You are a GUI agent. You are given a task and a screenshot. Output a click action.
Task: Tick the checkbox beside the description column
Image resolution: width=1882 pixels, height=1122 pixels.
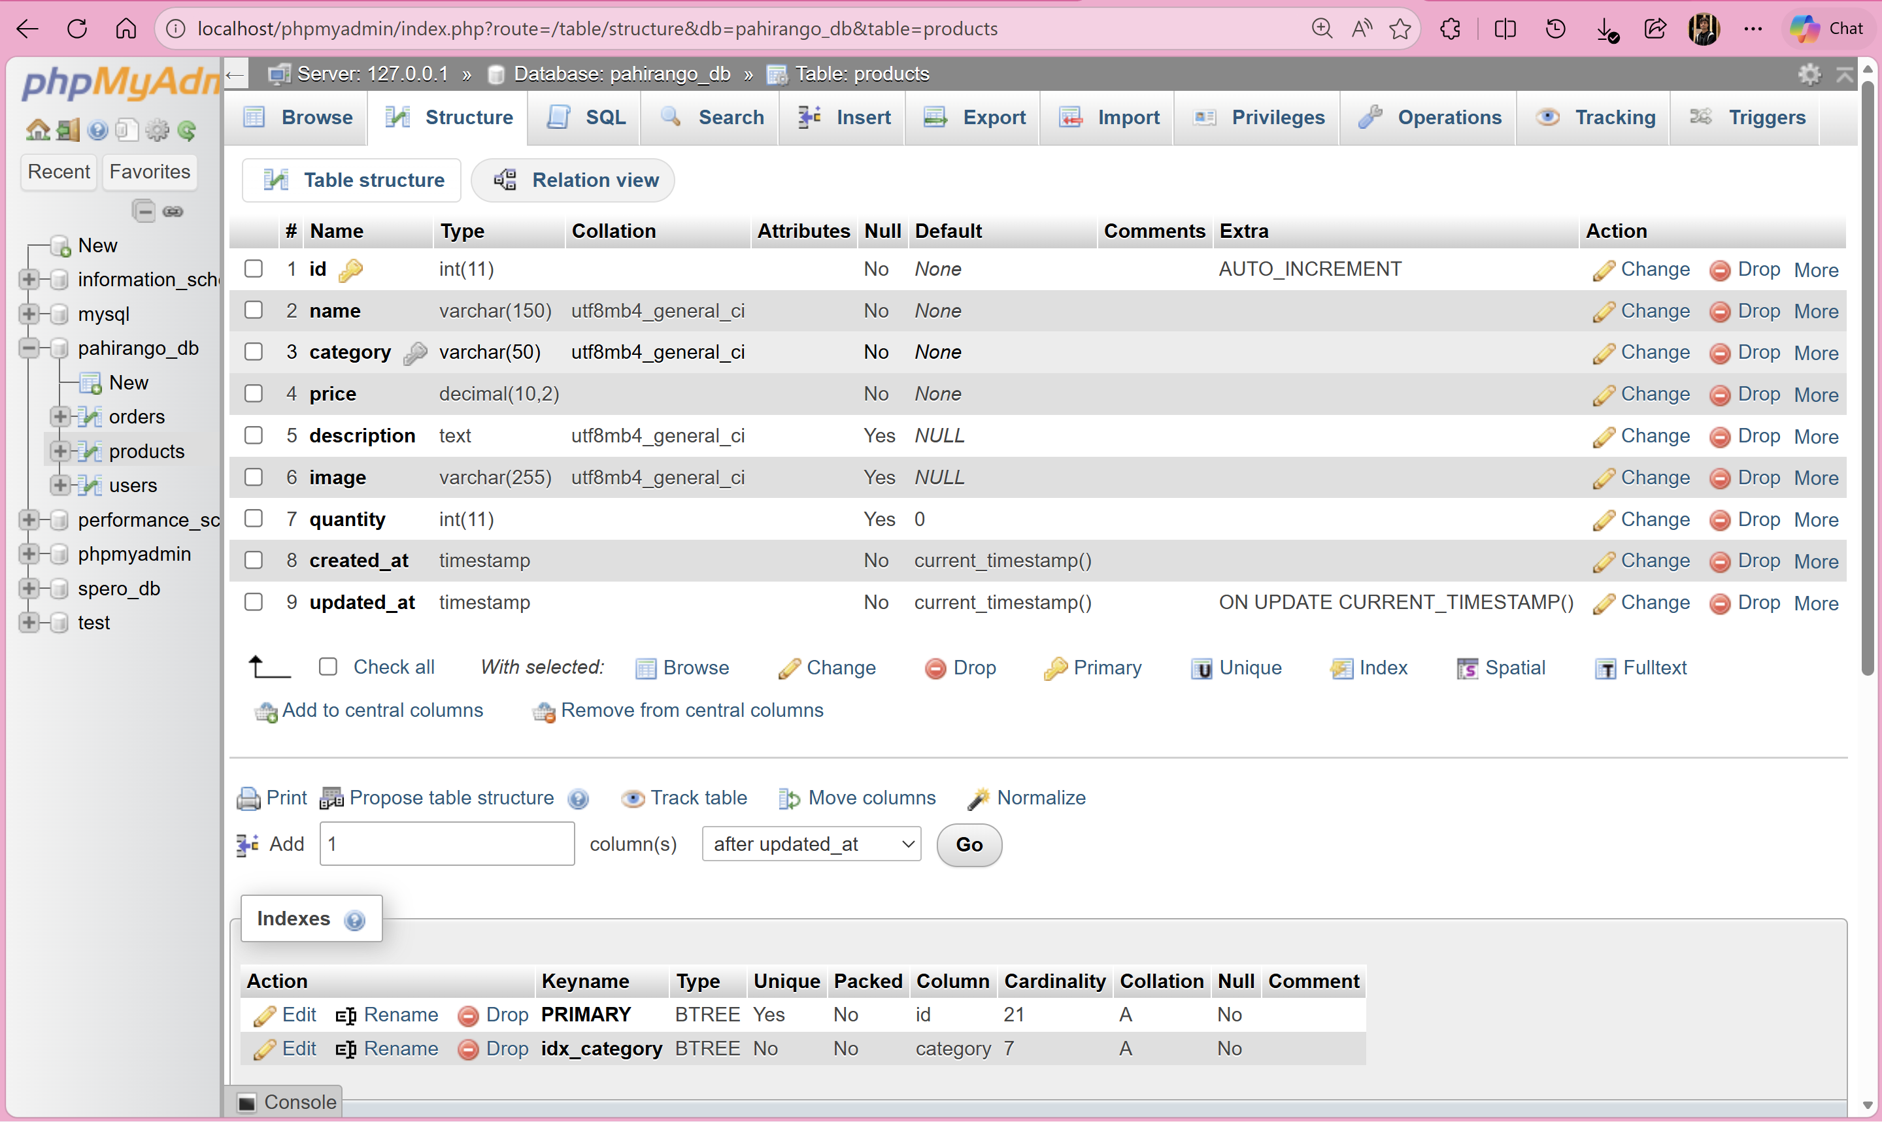[253, 435]
